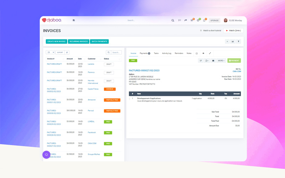Open customer Hermès International link
Screen dimensions: 285x178
[93, 82]
